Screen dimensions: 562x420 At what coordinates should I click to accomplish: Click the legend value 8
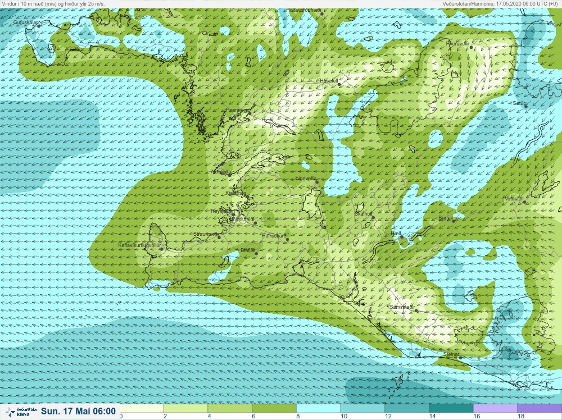pos(298,416)
